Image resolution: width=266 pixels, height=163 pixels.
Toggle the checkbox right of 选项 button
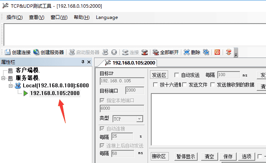[260, 156]
